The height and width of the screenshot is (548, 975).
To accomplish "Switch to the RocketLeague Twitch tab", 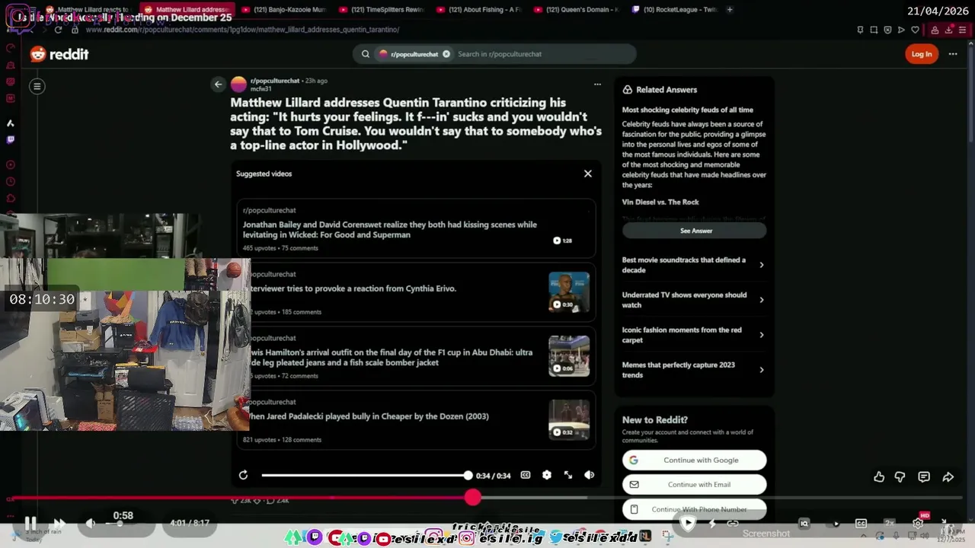I will pyautogui.click(x=675, y=10).
